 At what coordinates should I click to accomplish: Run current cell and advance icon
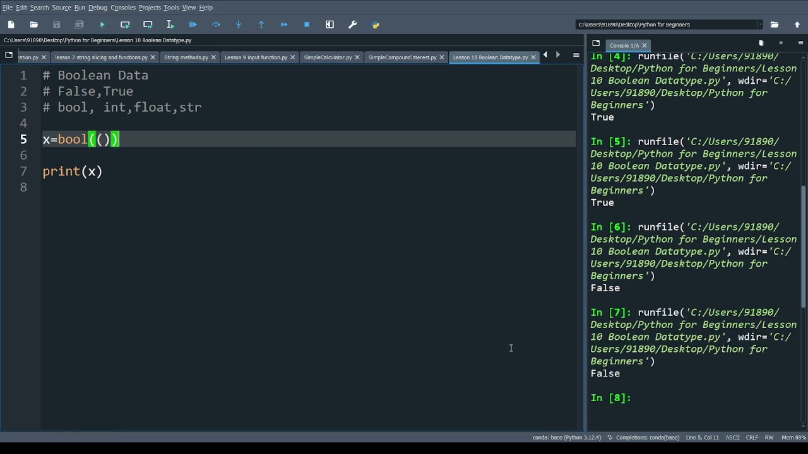148,25
